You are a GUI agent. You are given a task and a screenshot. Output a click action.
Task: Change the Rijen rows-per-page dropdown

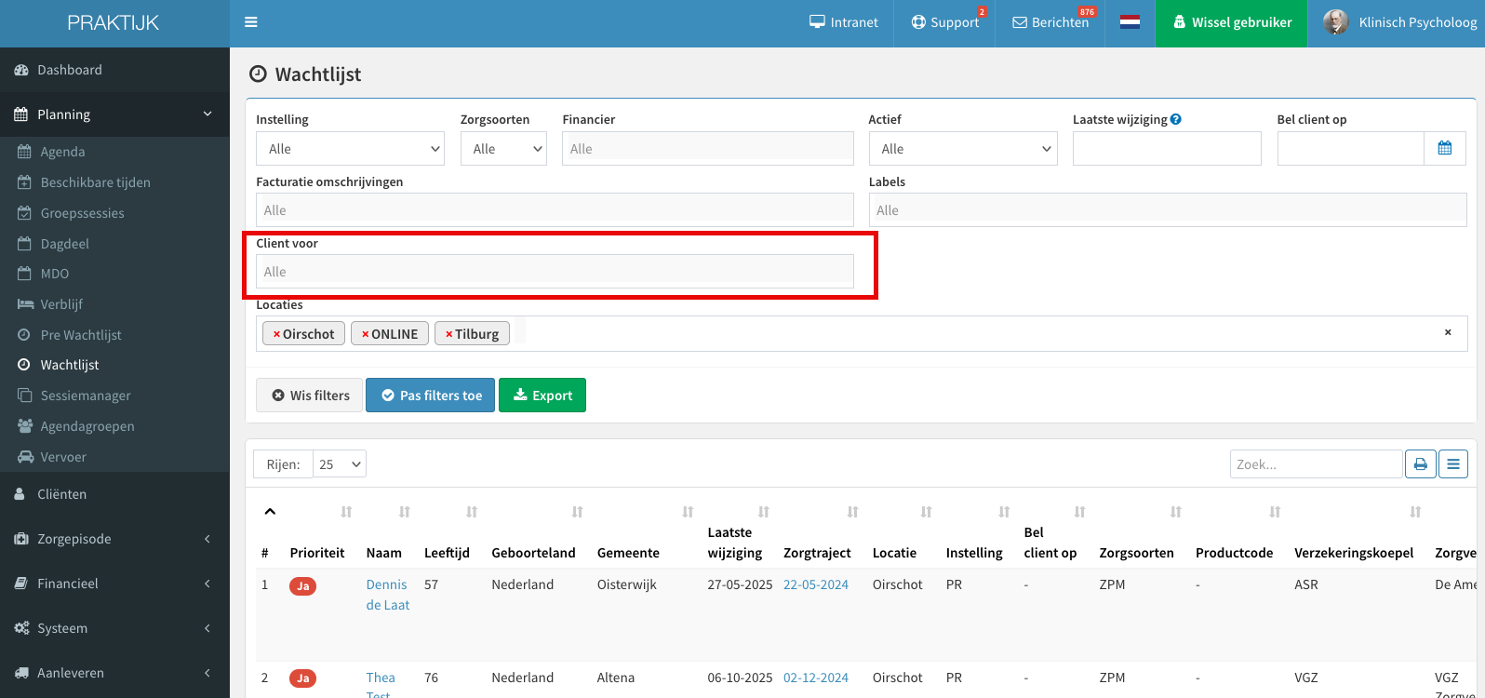coord(340,464)
